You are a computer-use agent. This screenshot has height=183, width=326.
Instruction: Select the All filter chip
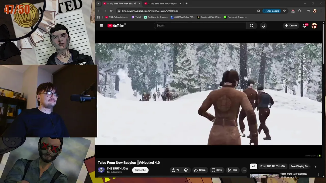point(253,166)
